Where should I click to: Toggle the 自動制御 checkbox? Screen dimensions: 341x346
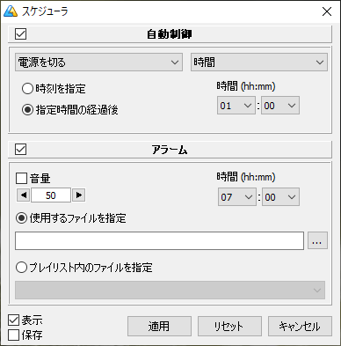point(21,34)
